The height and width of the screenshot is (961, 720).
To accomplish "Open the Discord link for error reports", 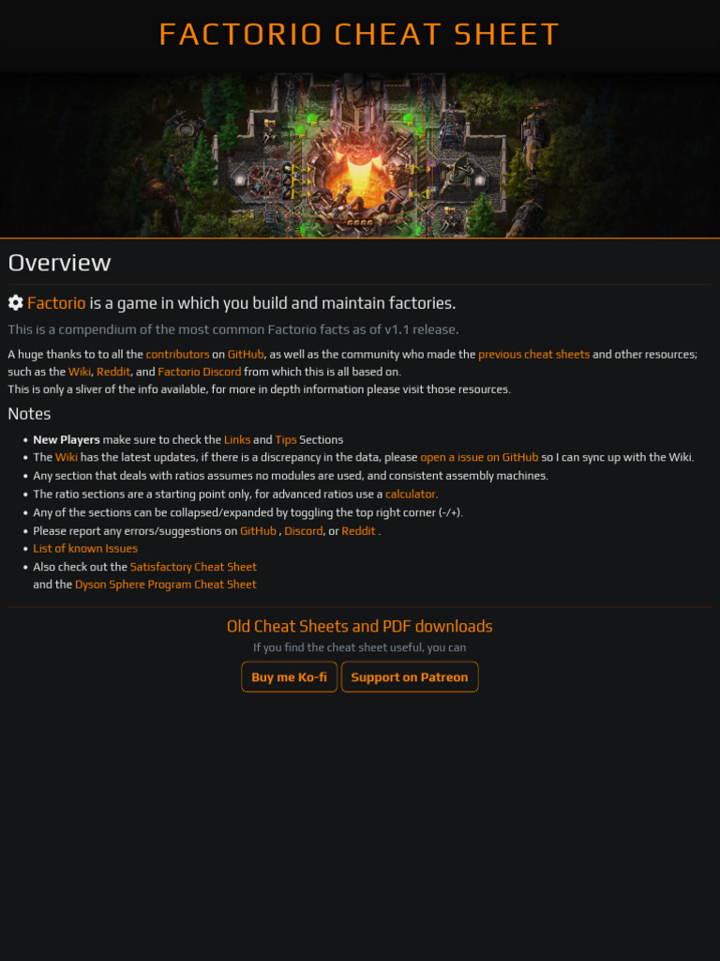I will click(304, 531).
